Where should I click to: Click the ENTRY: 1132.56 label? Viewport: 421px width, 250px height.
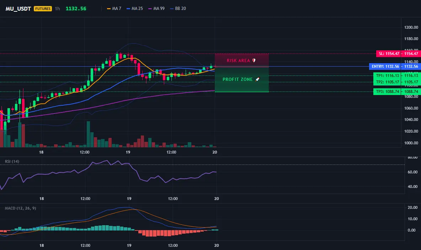click(385, 66)
